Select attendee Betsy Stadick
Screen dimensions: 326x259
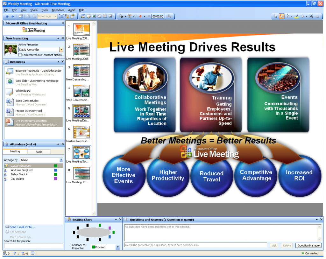19,174
